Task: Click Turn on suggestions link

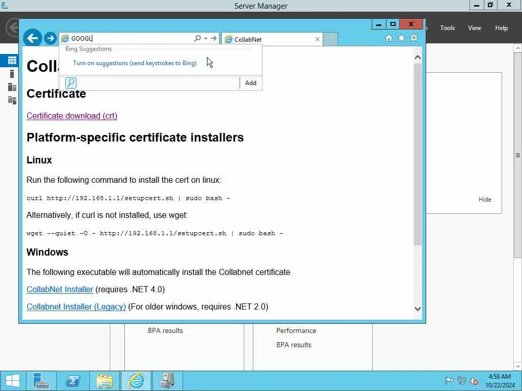Action: (x=135, y=63)
